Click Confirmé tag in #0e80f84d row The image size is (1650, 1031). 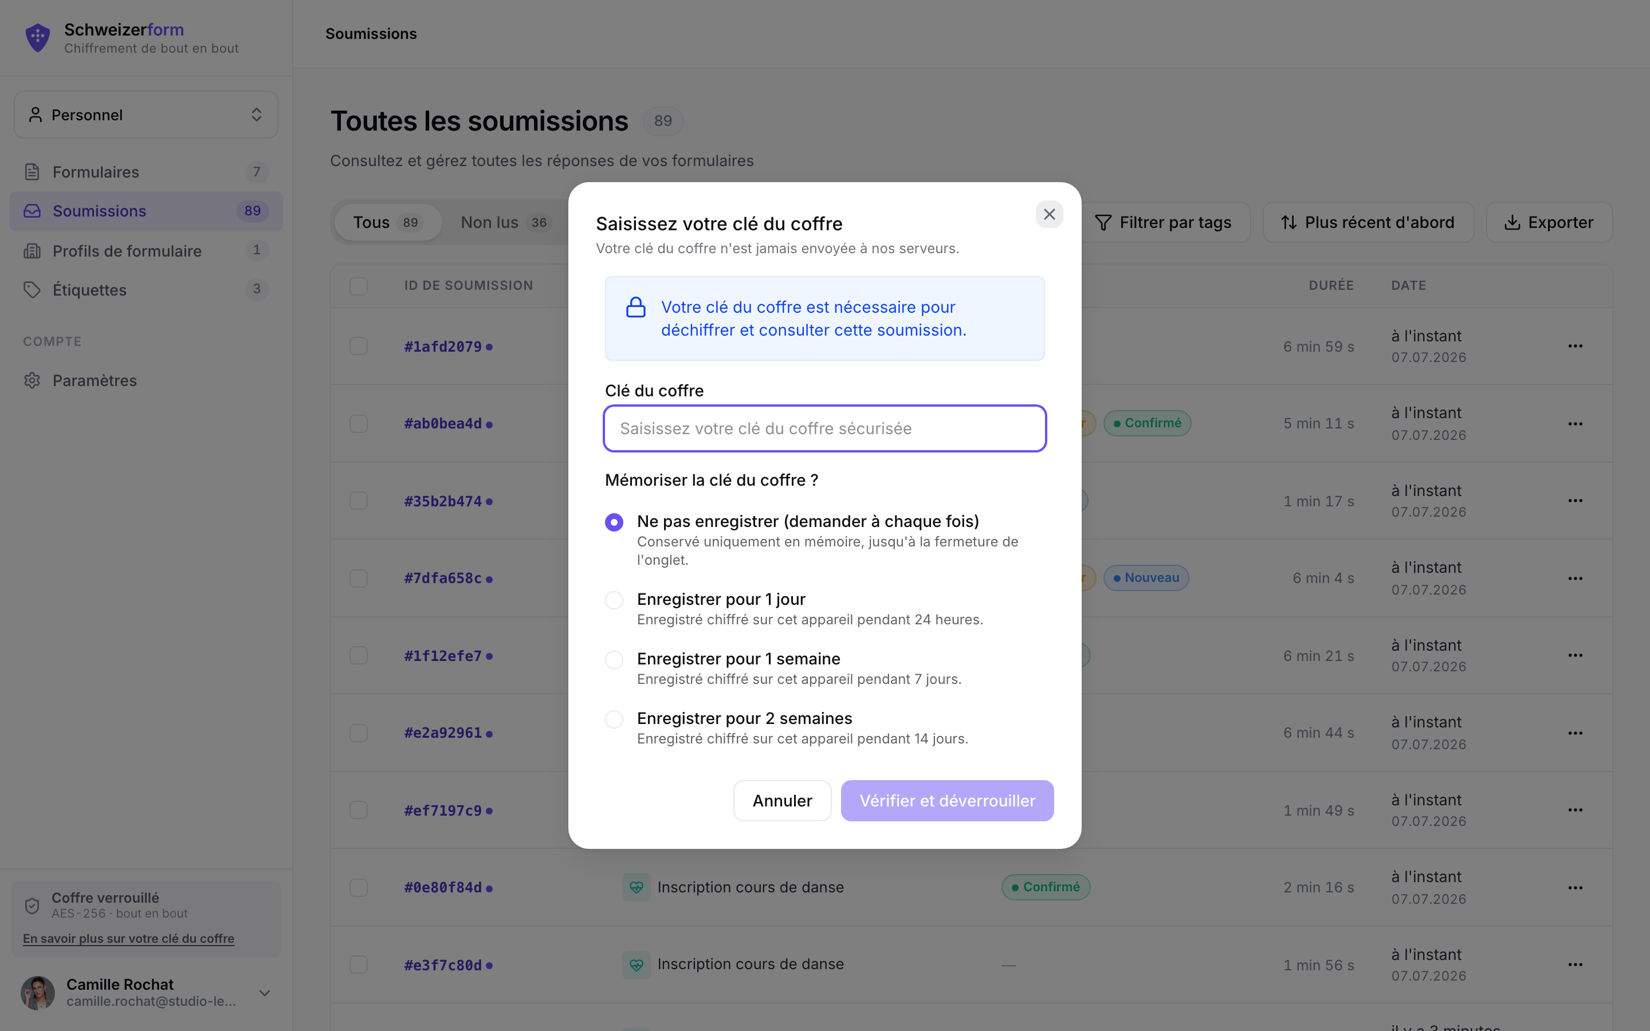pyautogui.click(x=1045, y=887)
